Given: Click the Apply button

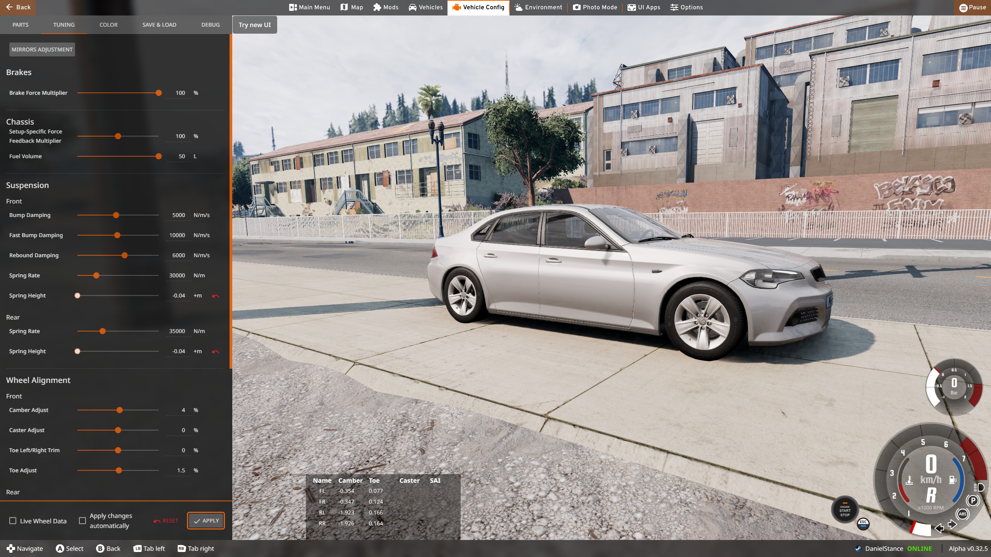Looking at the screenshot, I should click(206, 521).
